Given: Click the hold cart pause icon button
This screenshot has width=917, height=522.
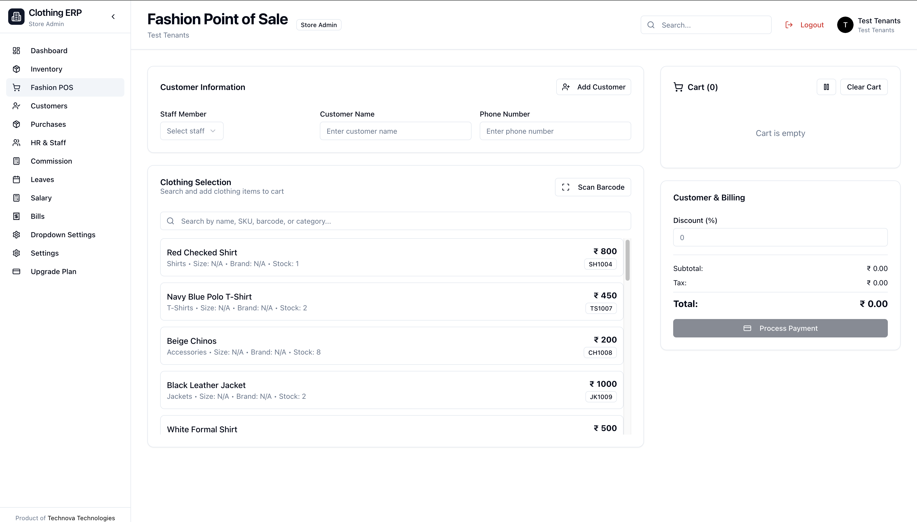Looking at the screenshot, I should [x=826, y=87].
